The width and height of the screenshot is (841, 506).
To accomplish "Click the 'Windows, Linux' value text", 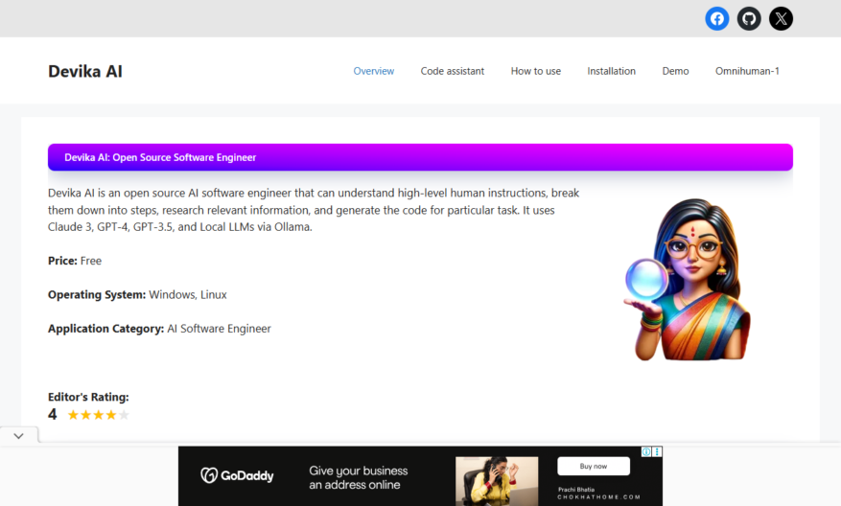I will [188, 295].
